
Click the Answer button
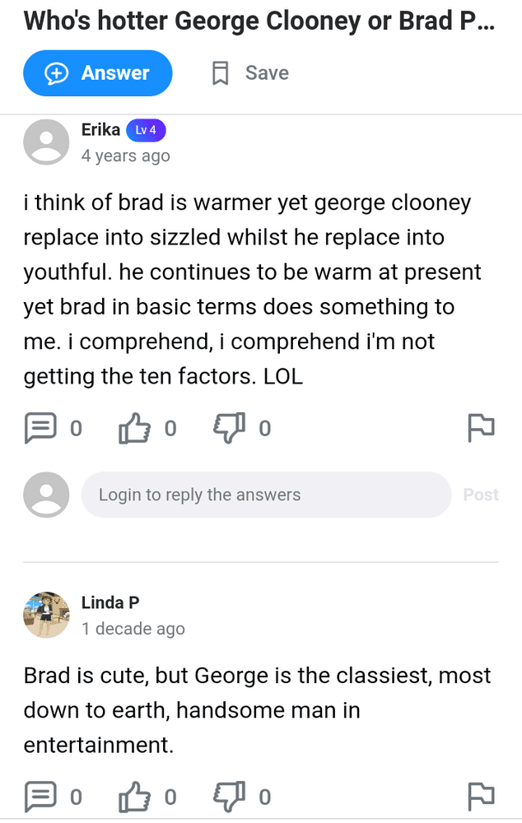click(97, 72)
